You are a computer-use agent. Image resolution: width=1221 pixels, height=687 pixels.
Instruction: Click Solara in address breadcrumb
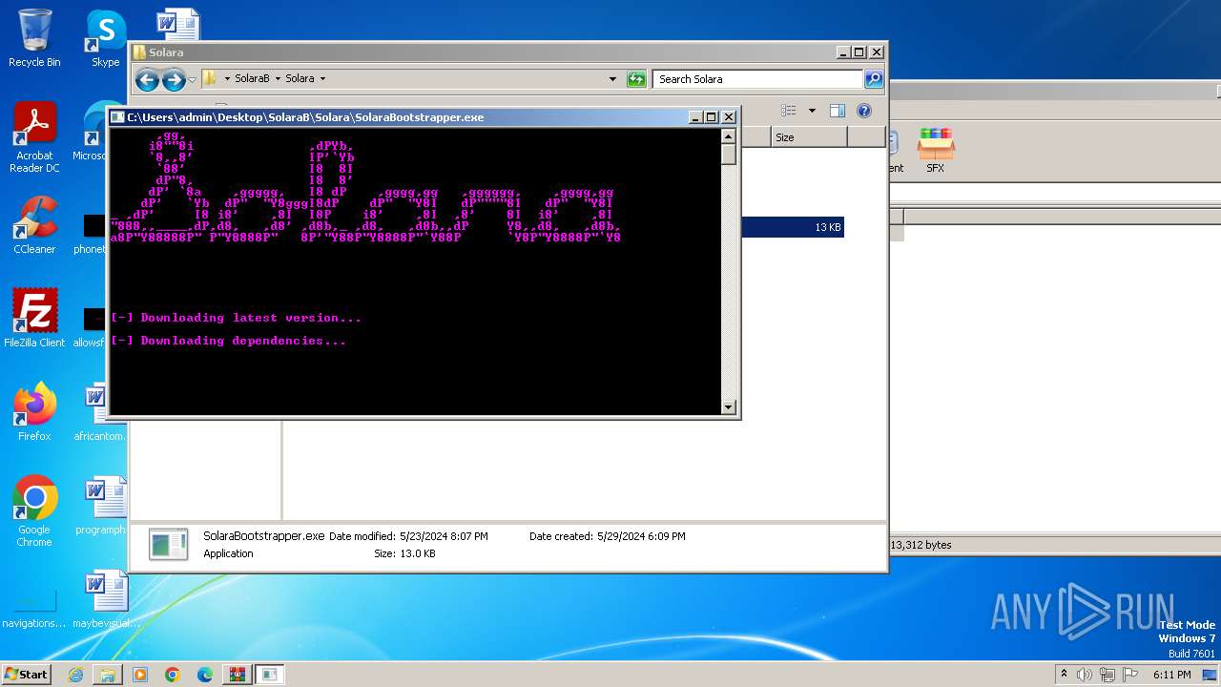(300, 79)
